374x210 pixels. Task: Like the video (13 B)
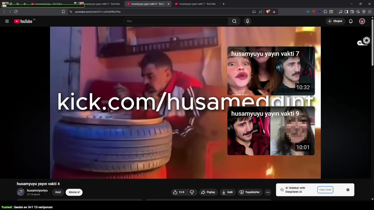pos(179,192)
